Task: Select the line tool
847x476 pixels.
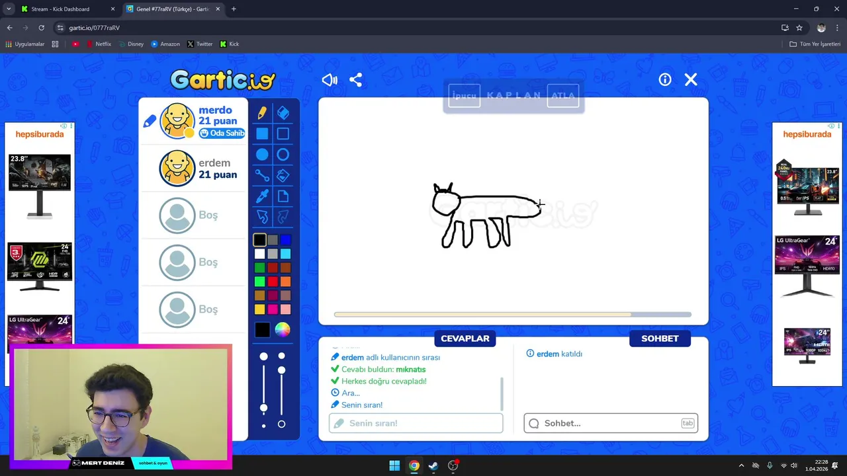Action: [x=262, y=176]
